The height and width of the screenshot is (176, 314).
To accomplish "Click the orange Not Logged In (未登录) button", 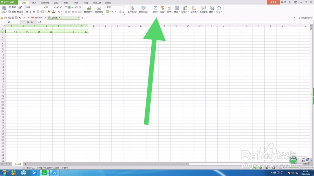I will [x=273, y=2].
